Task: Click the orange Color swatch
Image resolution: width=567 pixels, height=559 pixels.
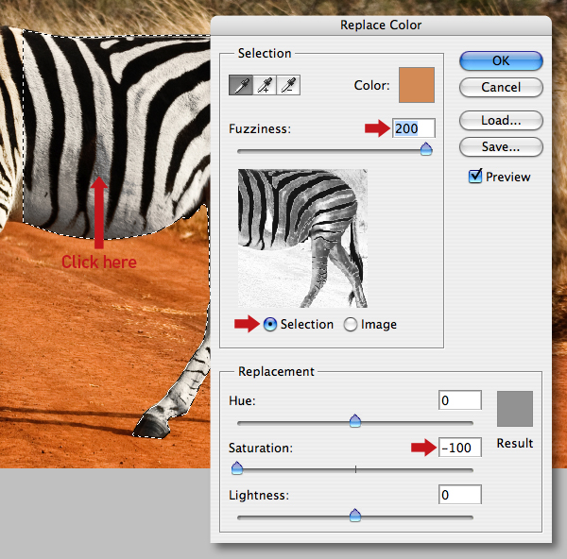Action: pos(417,85)
